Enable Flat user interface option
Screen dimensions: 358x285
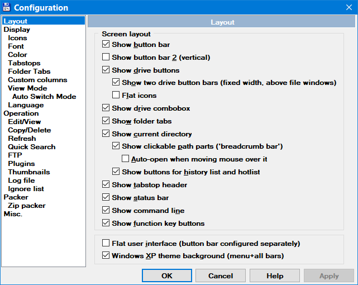tap(106, 243)
